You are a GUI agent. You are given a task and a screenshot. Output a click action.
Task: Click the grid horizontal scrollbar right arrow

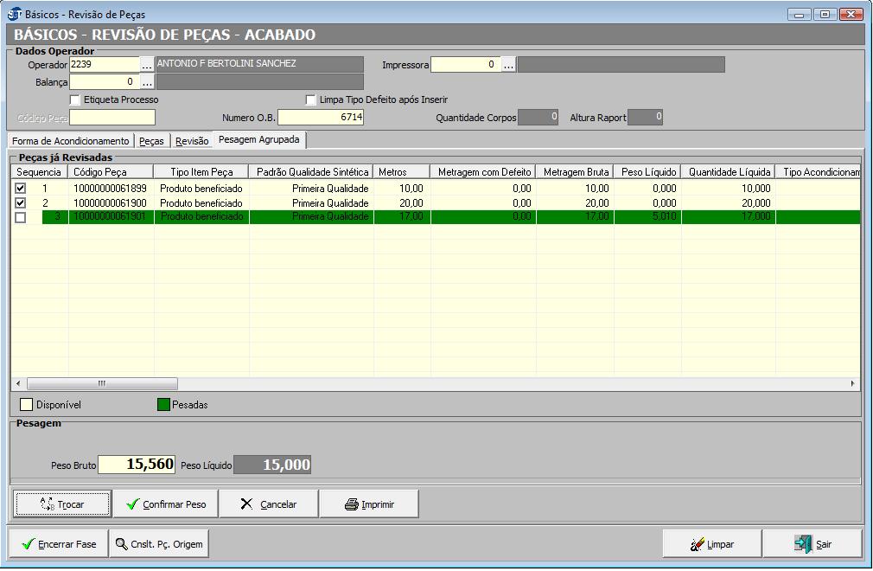pyautogui.click(x=853, y=383)
